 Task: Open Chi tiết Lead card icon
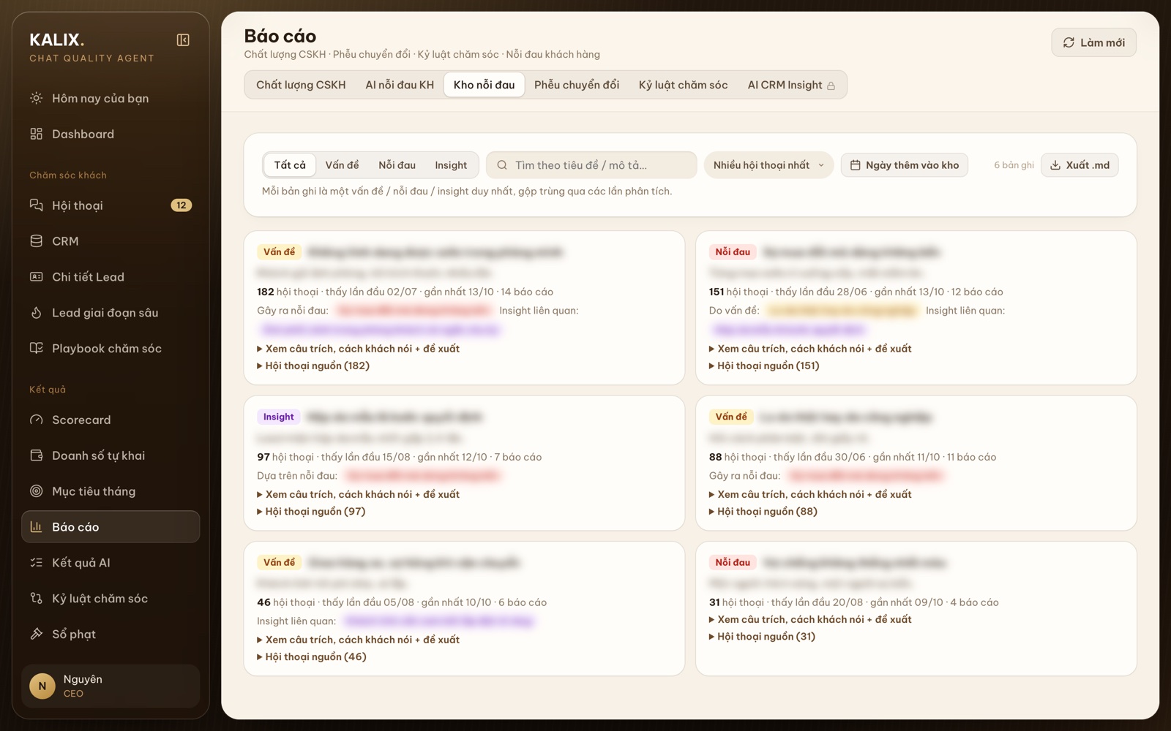tap(36, 277)
